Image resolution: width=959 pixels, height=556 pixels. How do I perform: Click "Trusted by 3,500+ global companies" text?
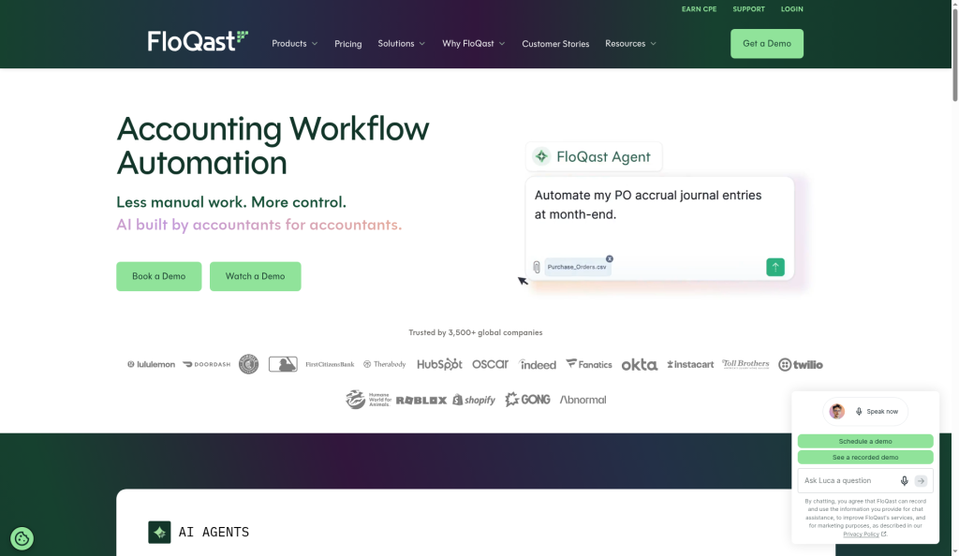(x=475, y=332)
